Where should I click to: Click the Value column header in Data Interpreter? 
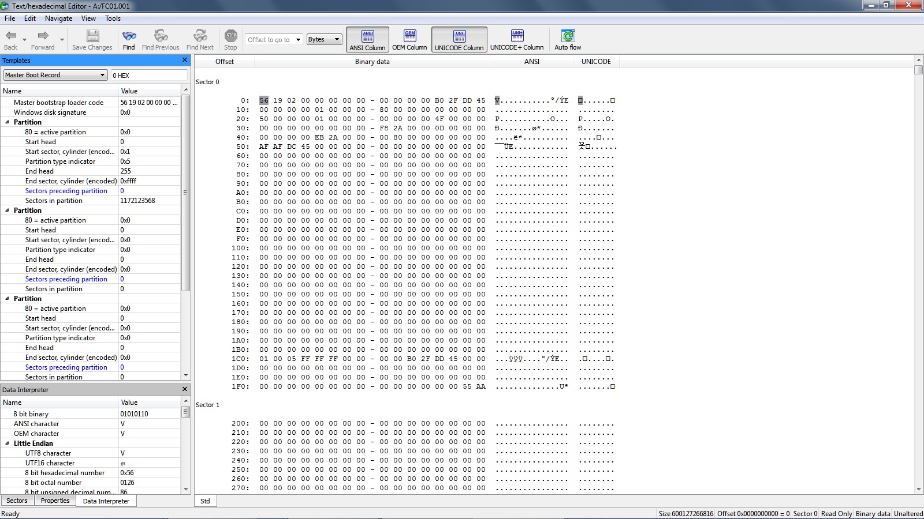[150, 403]
